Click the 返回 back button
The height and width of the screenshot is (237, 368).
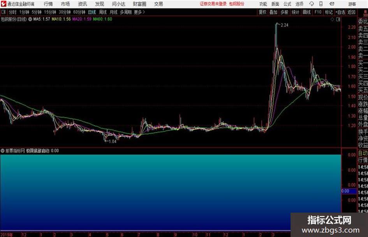pyautogui.click(x=351, y=12)
